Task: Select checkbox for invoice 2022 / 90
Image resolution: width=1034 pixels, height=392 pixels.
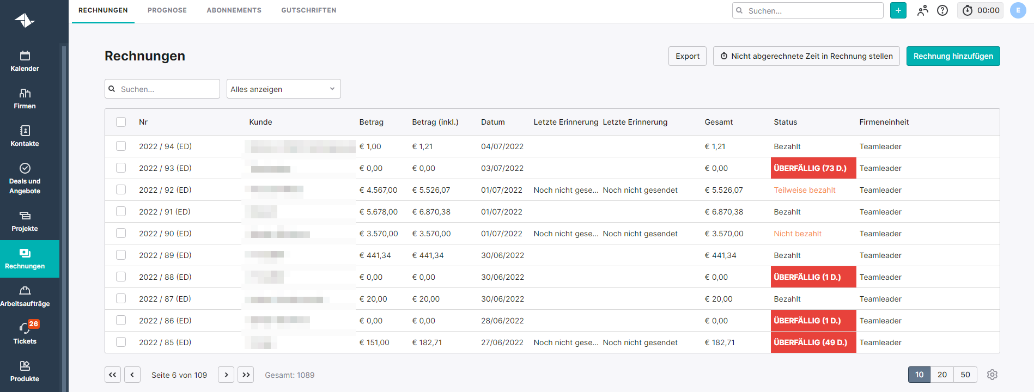Action: click(x=121, y=233)
